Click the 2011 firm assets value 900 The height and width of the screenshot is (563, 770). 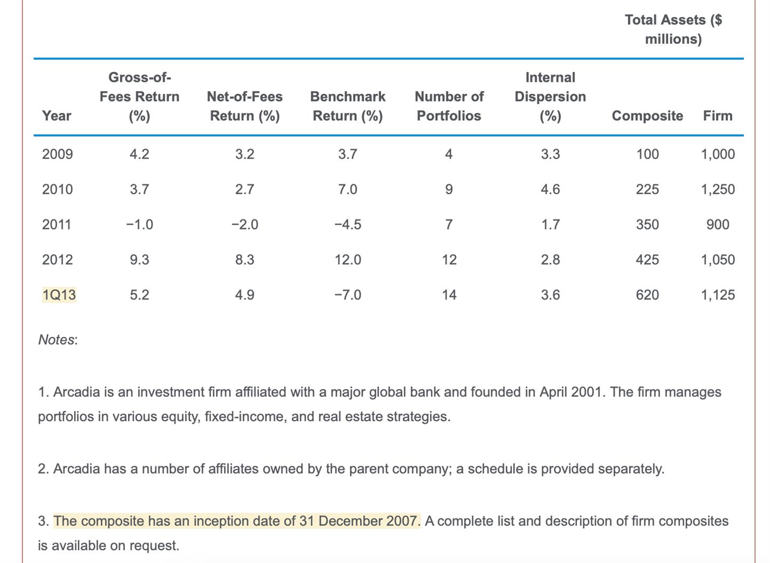click(718, 224)
